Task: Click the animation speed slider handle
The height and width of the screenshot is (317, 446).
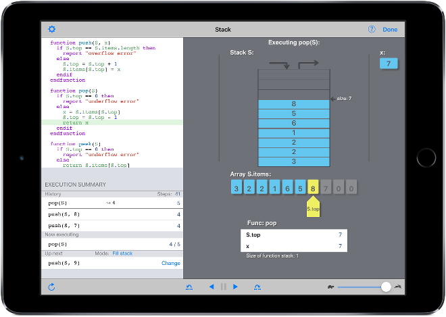Action: [x=385, y=287]
